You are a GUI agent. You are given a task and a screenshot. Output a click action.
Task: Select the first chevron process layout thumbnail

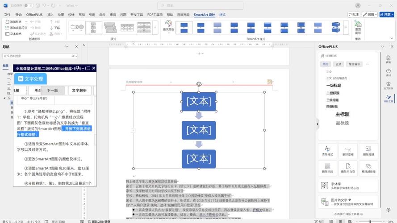point(77,27)
